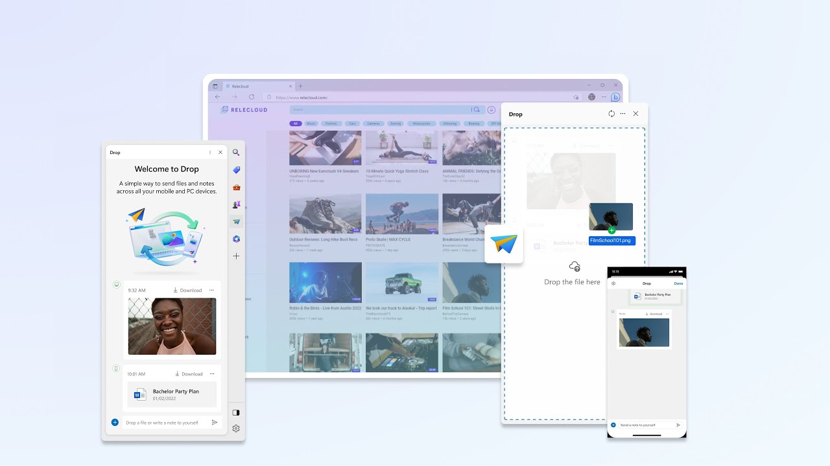The width and height of the screenshot is (830, 466).
Task: Open the Drop panel's three-dot menu
Action: (x=622, y=113)
